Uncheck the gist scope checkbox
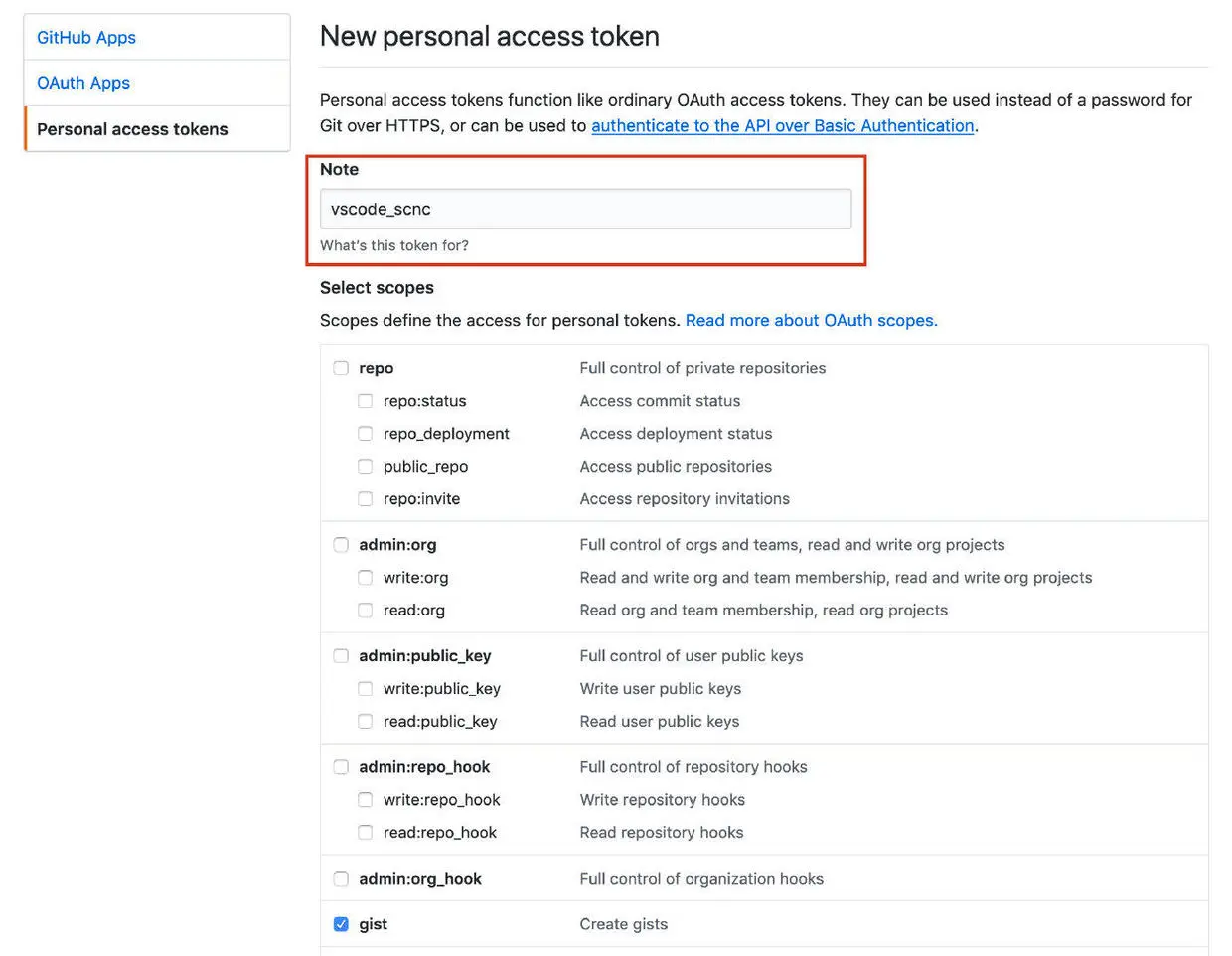Screen dimensions: 1232x956 (341, 924)
